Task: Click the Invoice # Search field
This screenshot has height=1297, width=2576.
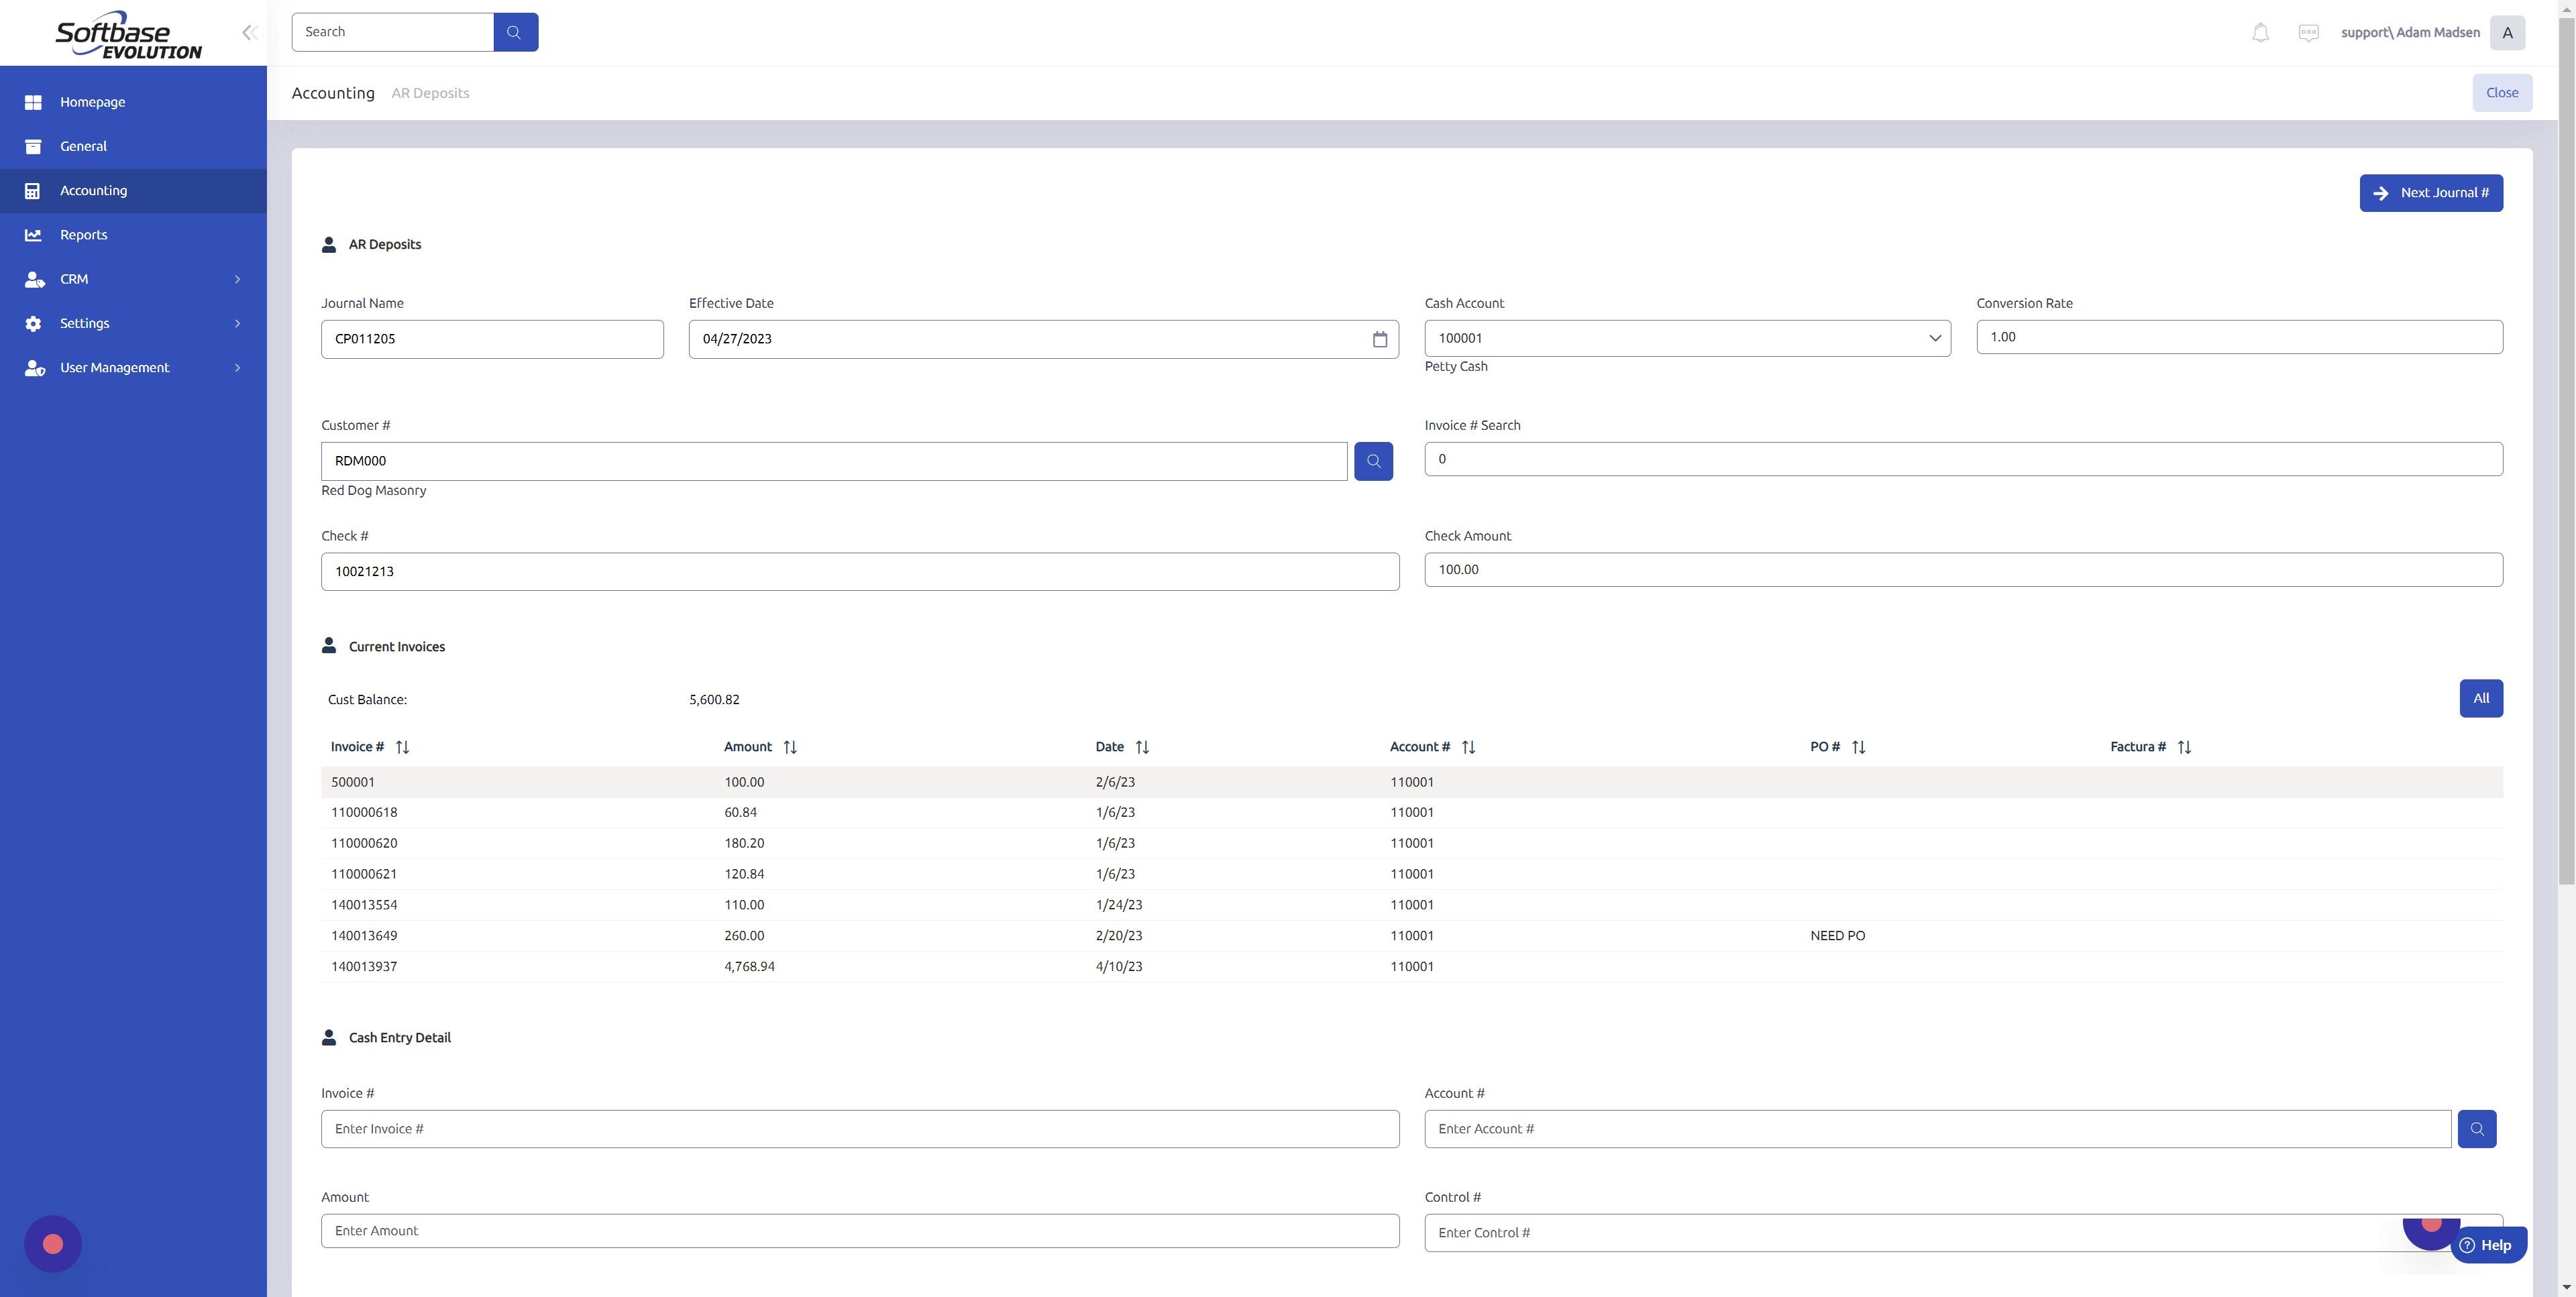Action: (1963, 459)
